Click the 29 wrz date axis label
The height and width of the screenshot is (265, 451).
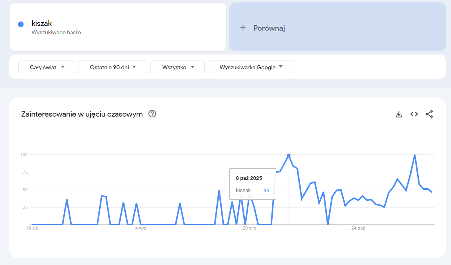pos(250,228)
